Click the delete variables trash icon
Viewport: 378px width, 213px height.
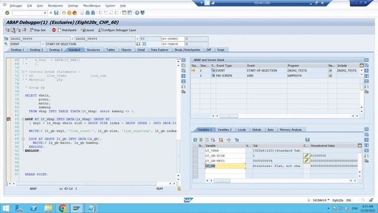[195, 140]
